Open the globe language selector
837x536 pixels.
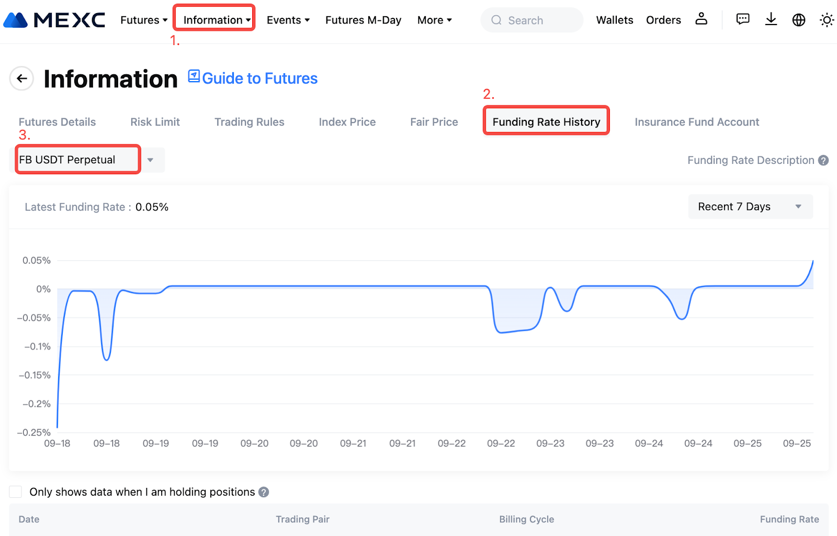pos(798,20)
